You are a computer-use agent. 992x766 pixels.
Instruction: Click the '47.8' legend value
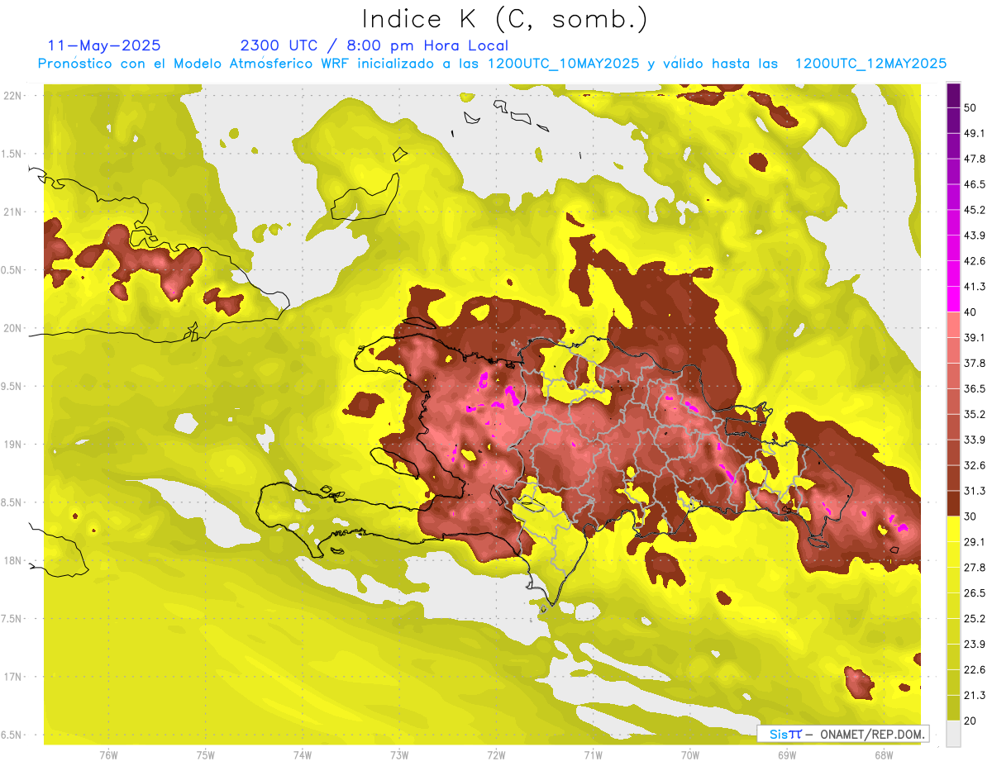tap(974, 159)
